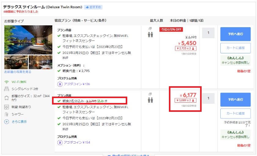Click the Agoda coin icon next to ¥136
Viewport: 257px width, 156px height.
60,84
